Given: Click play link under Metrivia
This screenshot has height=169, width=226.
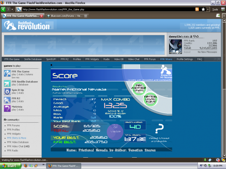Looking at the screenshot, I should (x=14, y=110).
